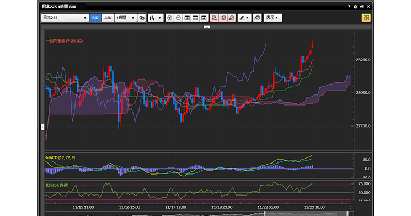
Task: Click the 27750.0 price axis label
Action: (363, 126)
